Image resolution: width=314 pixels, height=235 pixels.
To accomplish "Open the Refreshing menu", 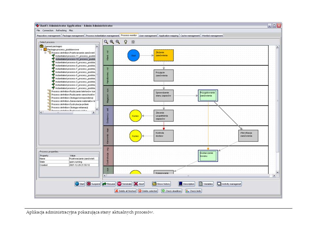I will [x=61, y=30].
